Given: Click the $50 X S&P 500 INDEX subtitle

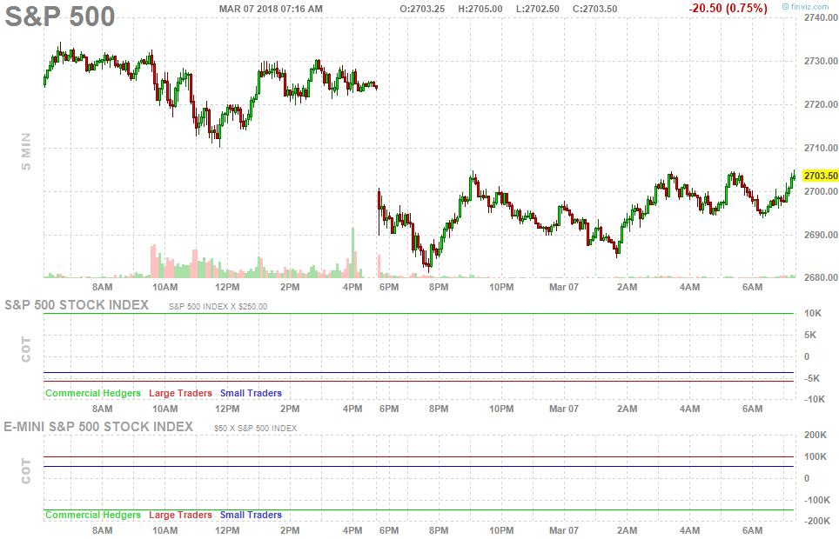Looking at the screenshot, I should point(255,428).
